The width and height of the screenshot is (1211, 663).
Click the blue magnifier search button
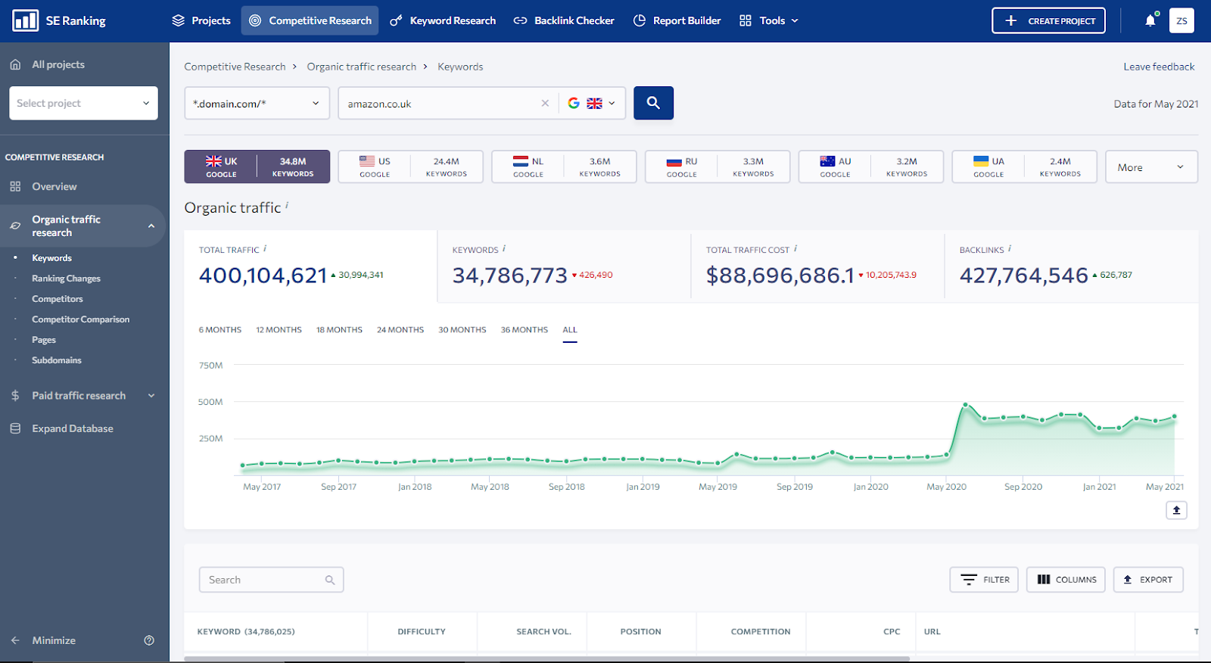point(653,103)
